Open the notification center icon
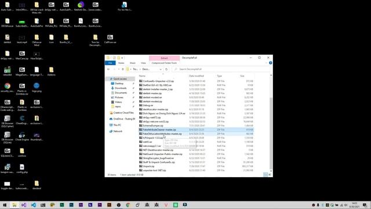This screenshot has width=371, height=209. (x=365, y=205)
